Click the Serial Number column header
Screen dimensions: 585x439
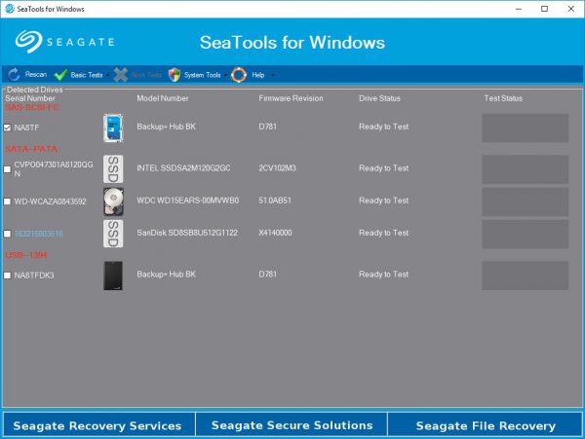tap(30, 98)
